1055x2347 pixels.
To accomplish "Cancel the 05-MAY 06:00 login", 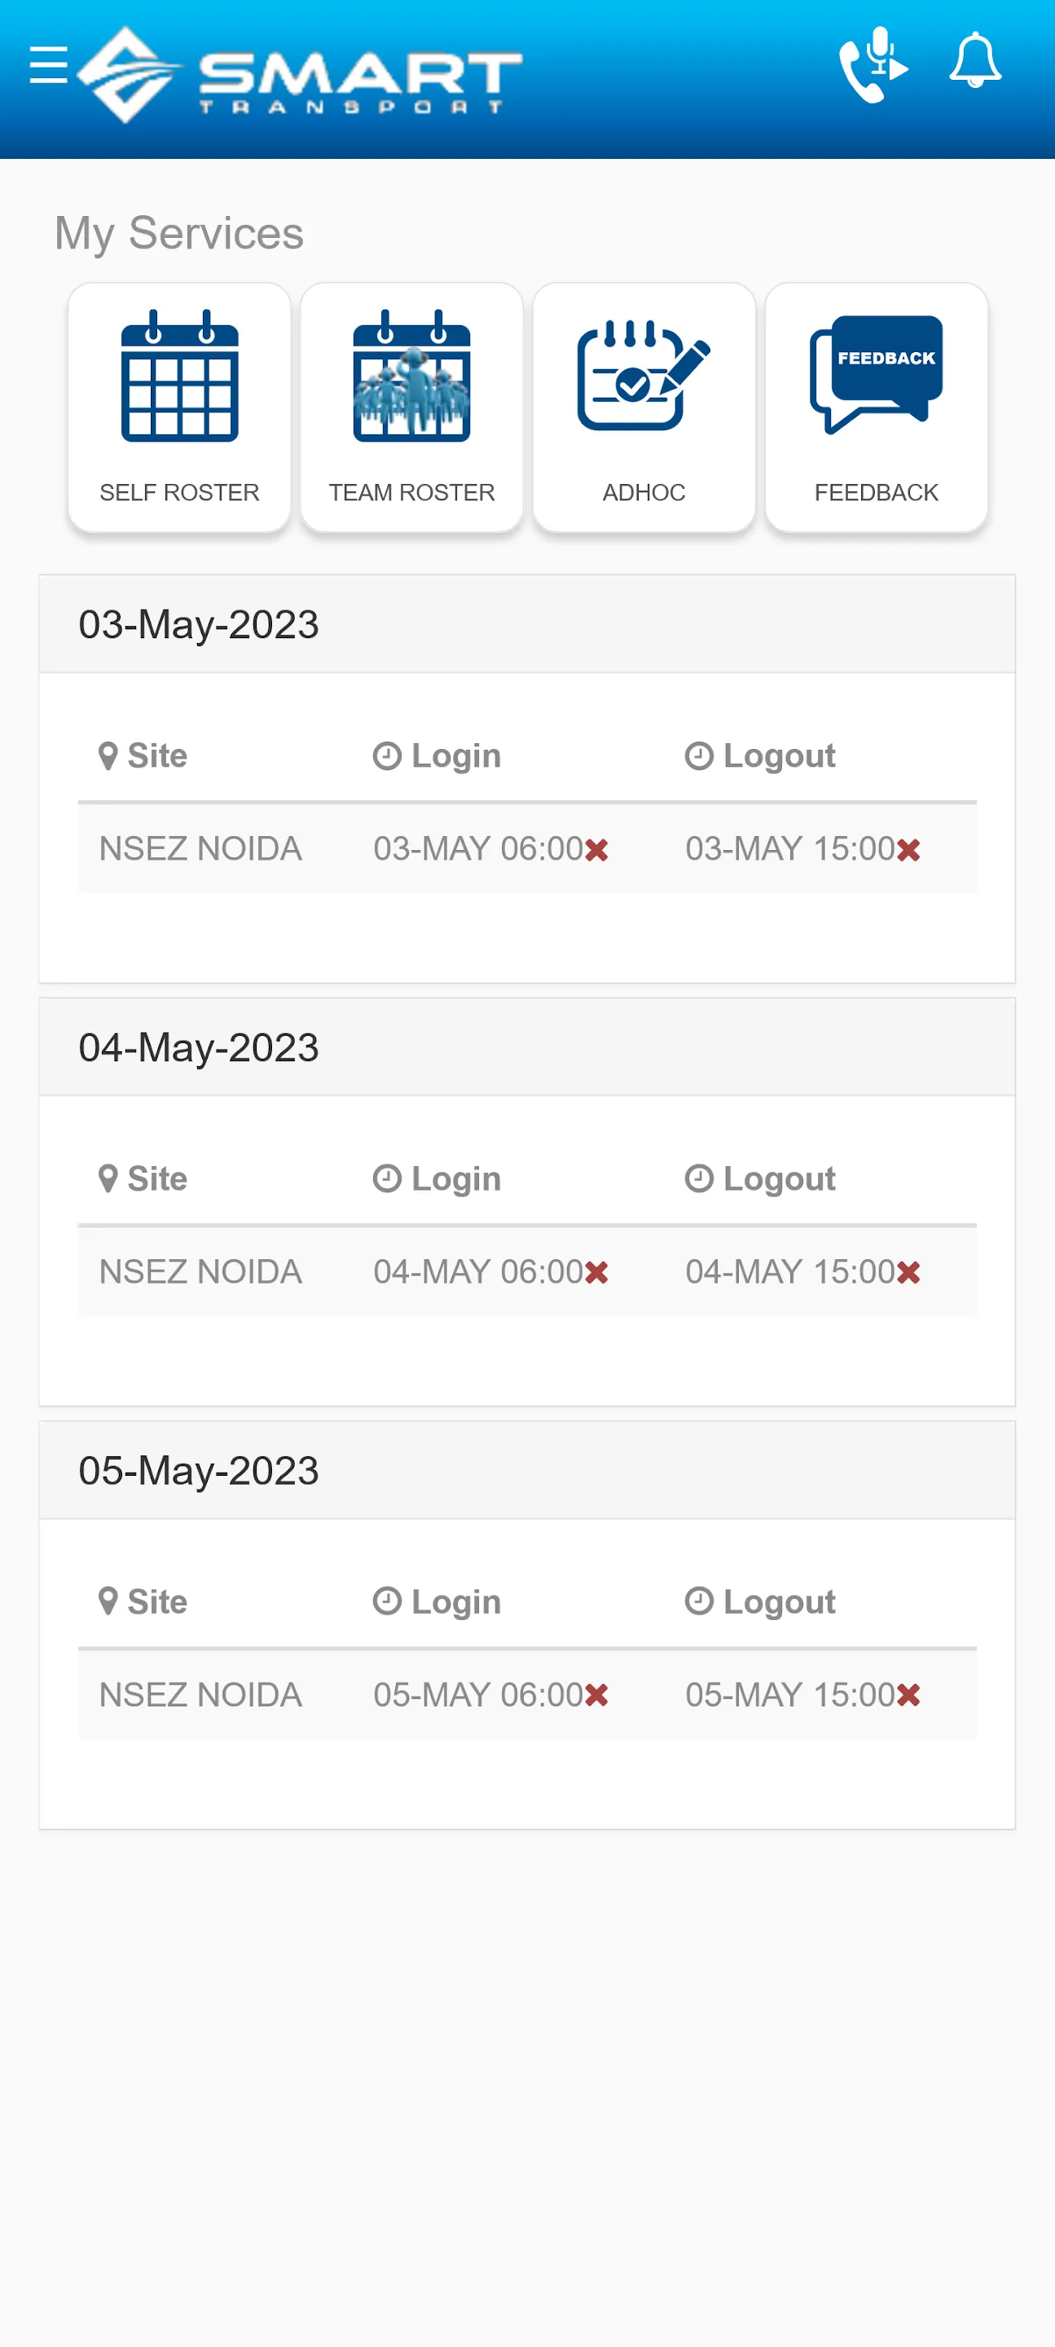I will 596,1696.
